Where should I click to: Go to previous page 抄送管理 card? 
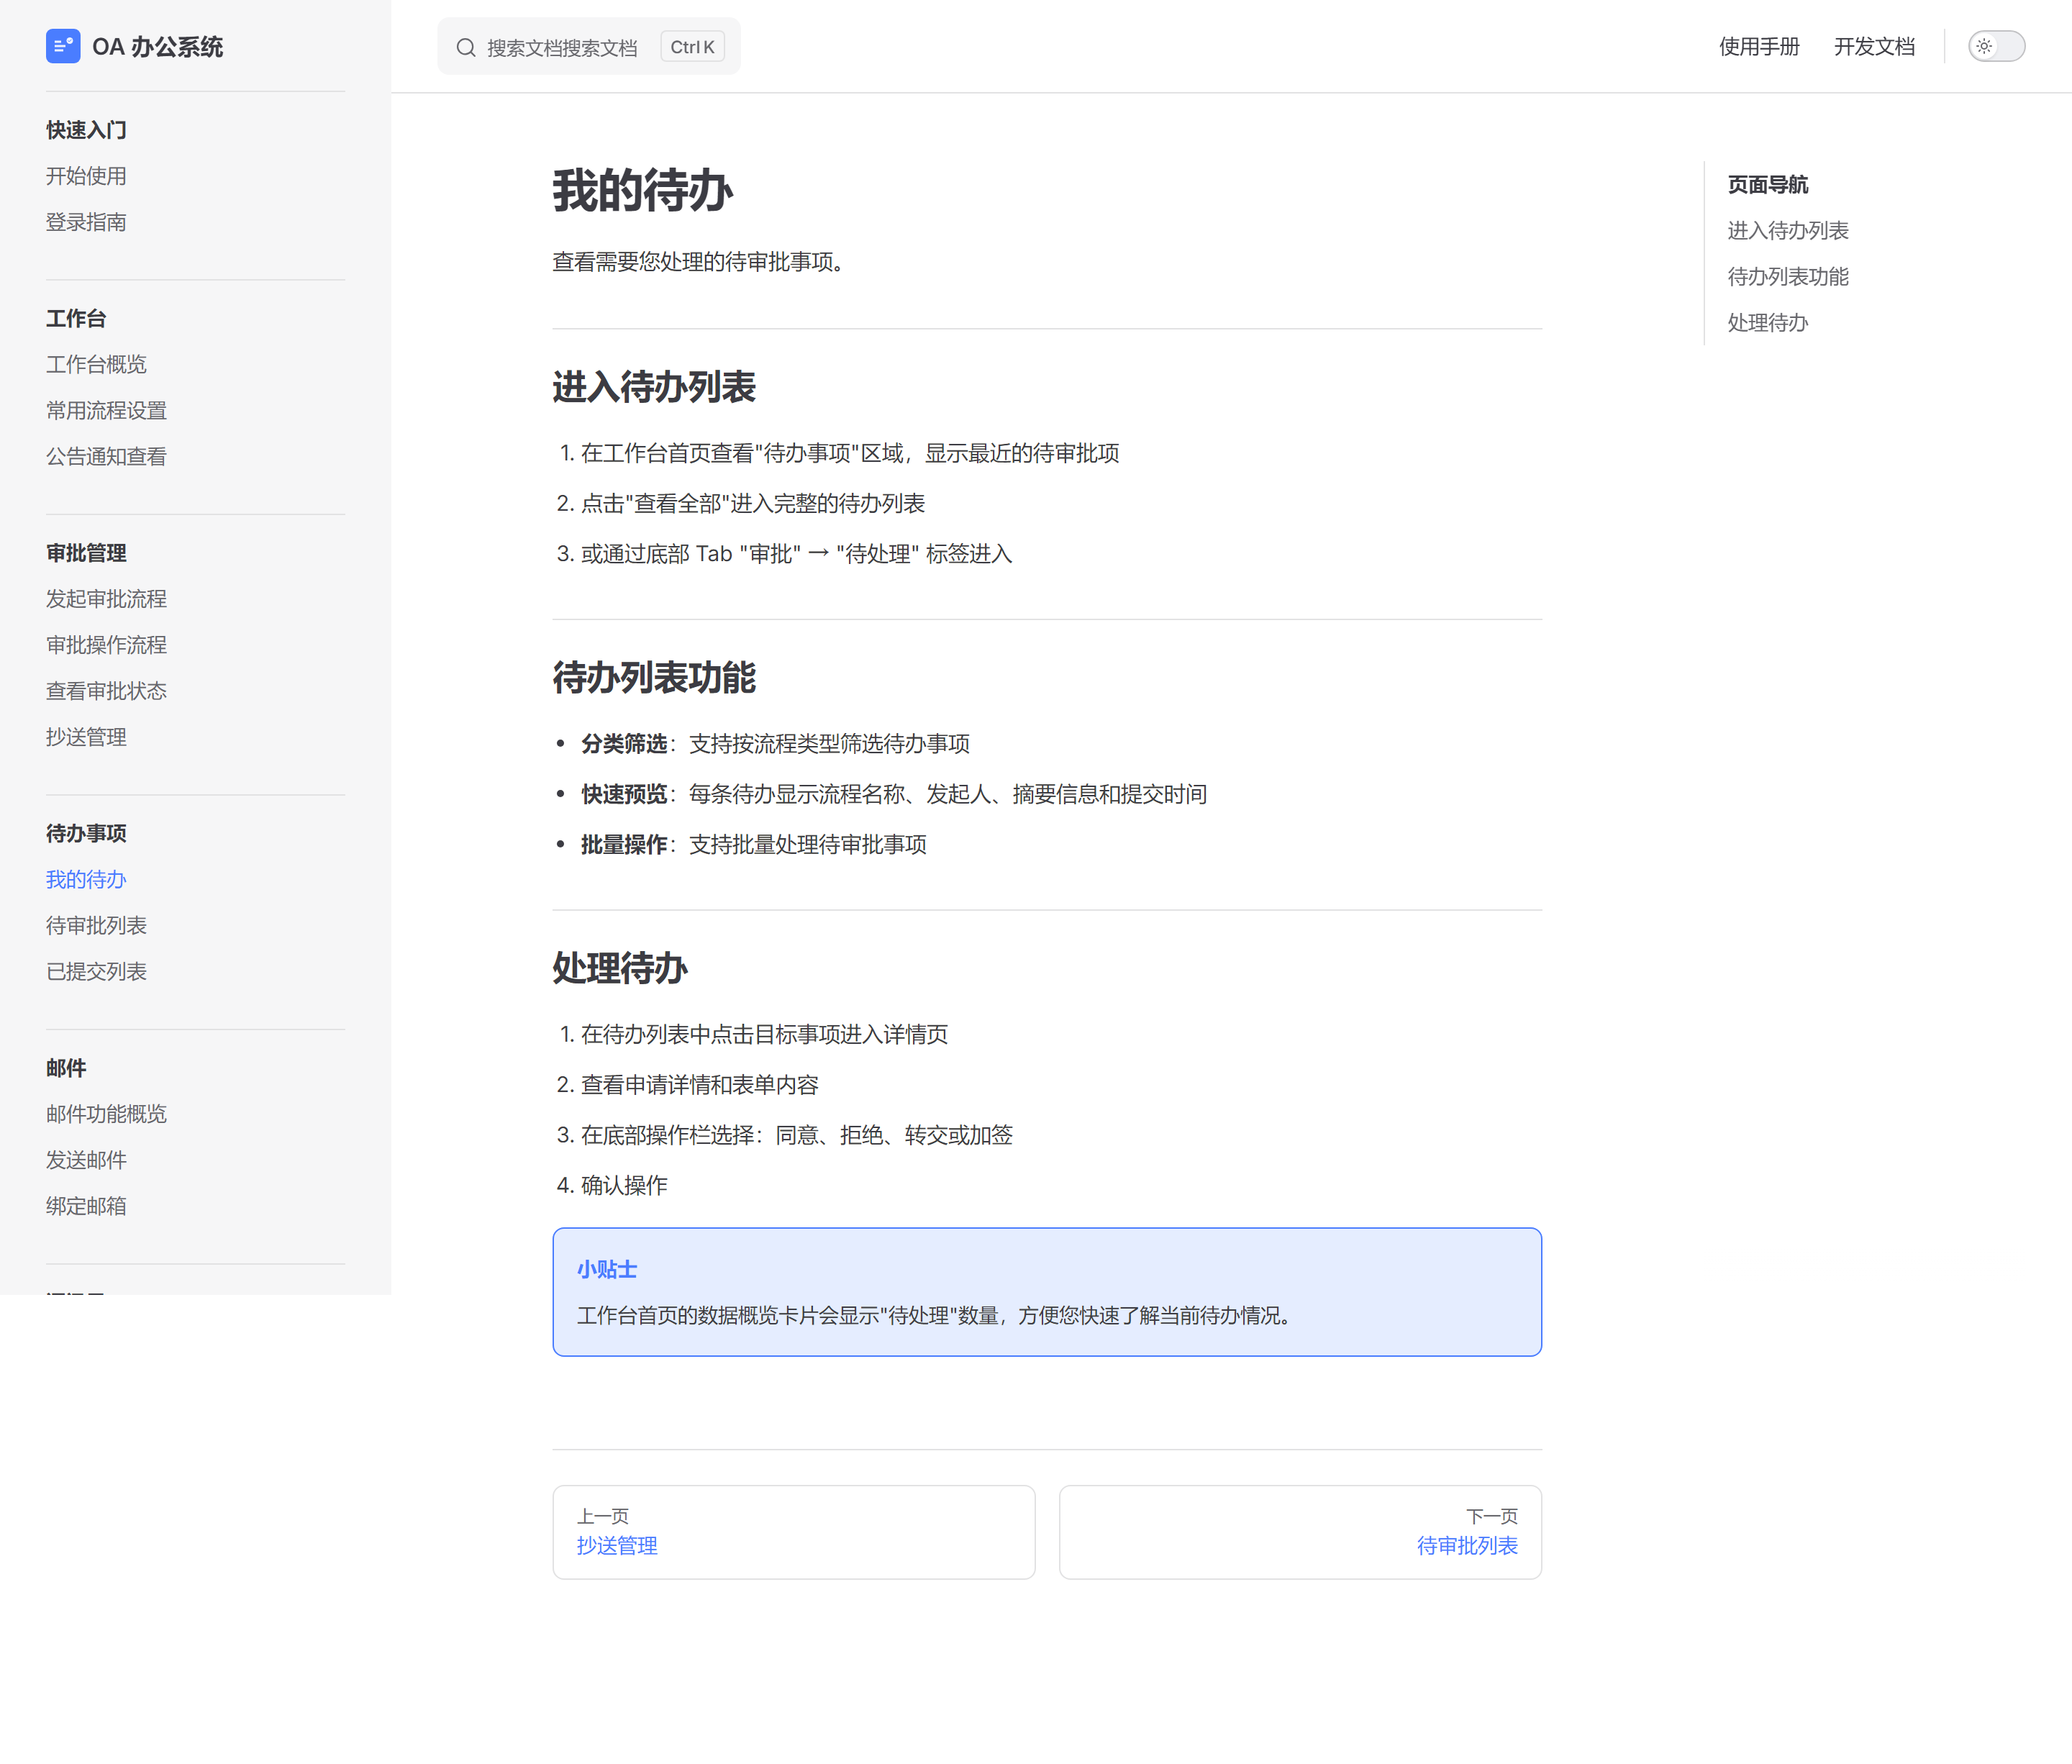794,1532
